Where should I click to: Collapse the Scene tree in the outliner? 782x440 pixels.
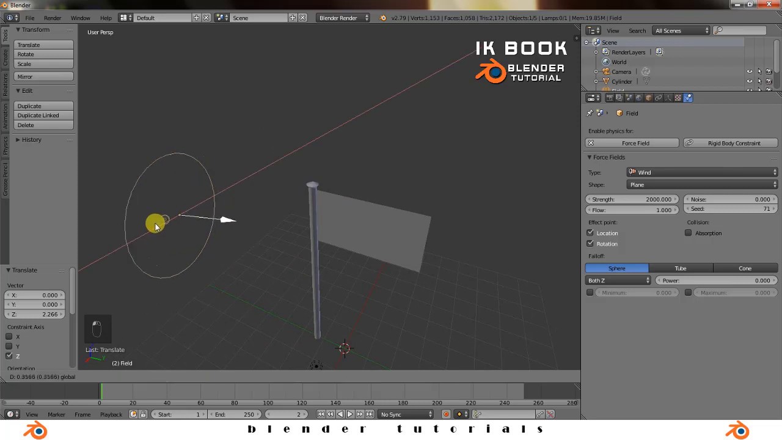(x=586, y=42)
